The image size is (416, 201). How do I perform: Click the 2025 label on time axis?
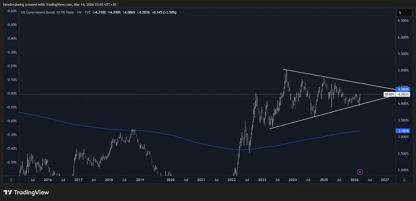[x=324, y=180]
